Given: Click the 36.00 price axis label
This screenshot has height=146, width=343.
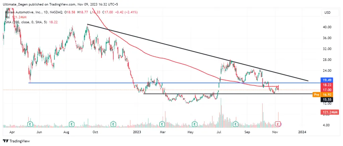Looking at the screenshot, I should tap(328, 38).
